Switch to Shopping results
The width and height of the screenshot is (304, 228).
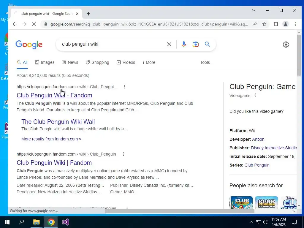tap(97, 62)
